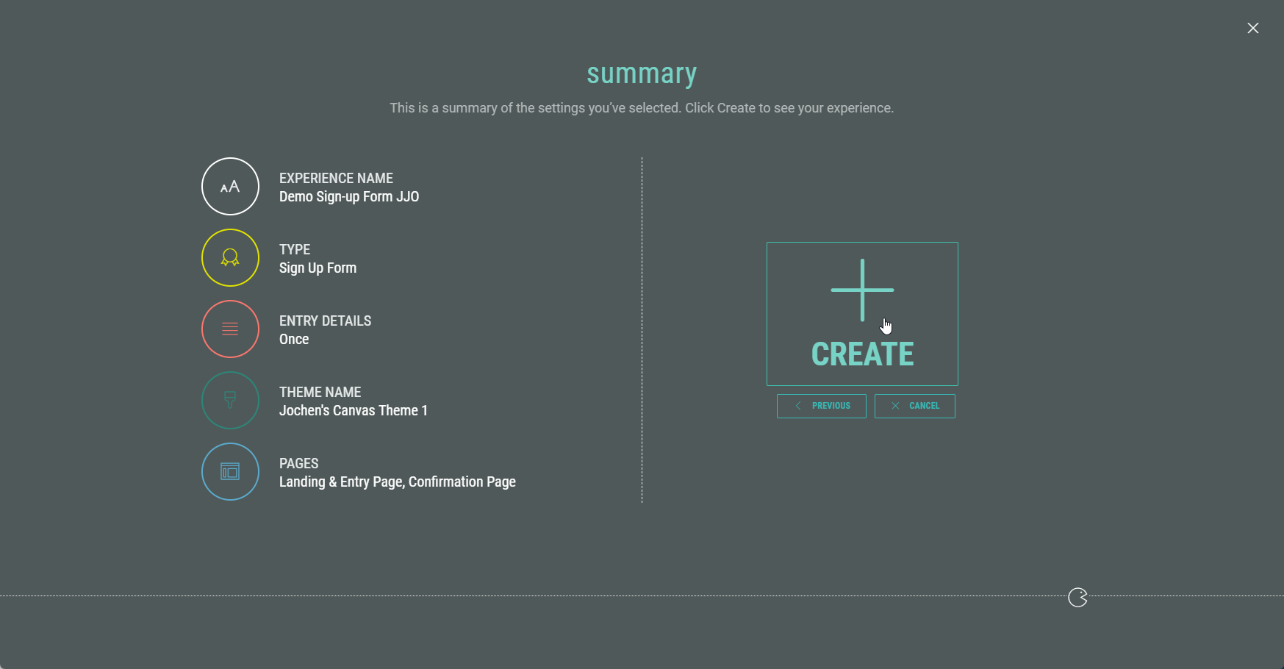Select the red Entry Details lines icon
The height and width of the screenshot is (669, 1284).
pyautogui.click(x=230, y=329)
